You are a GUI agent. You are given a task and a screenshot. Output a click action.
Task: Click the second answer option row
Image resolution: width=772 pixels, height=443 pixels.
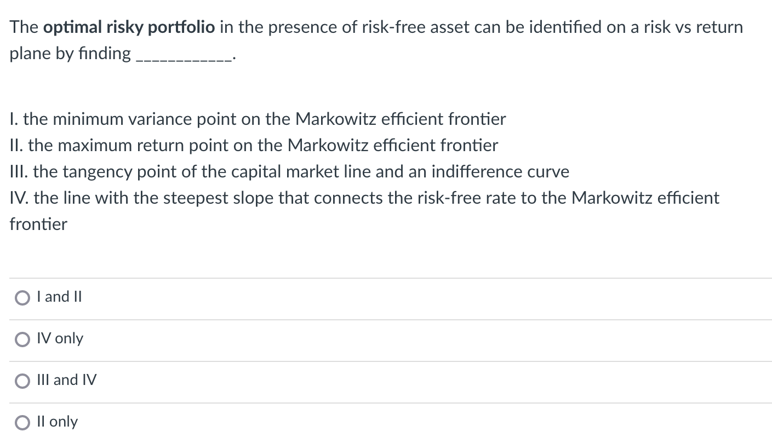(x=386, y=340)
